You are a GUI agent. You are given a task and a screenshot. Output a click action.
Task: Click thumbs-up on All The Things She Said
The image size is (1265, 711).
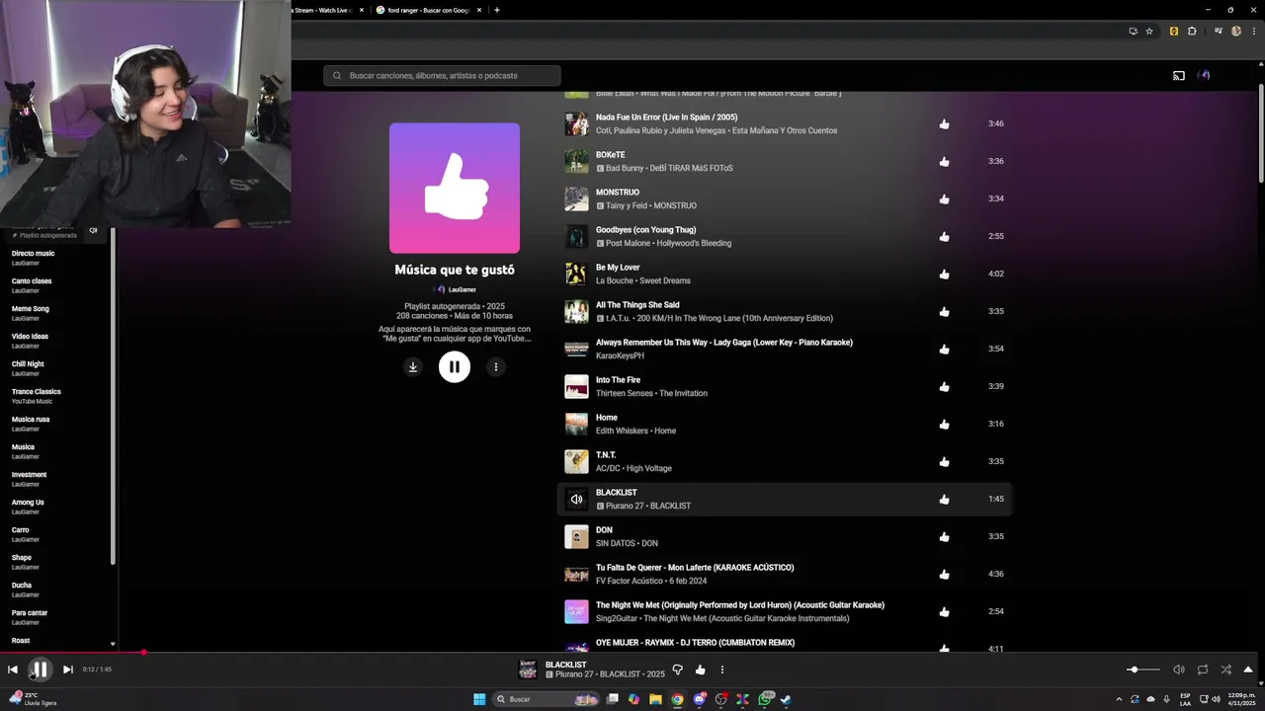(944, 311)
